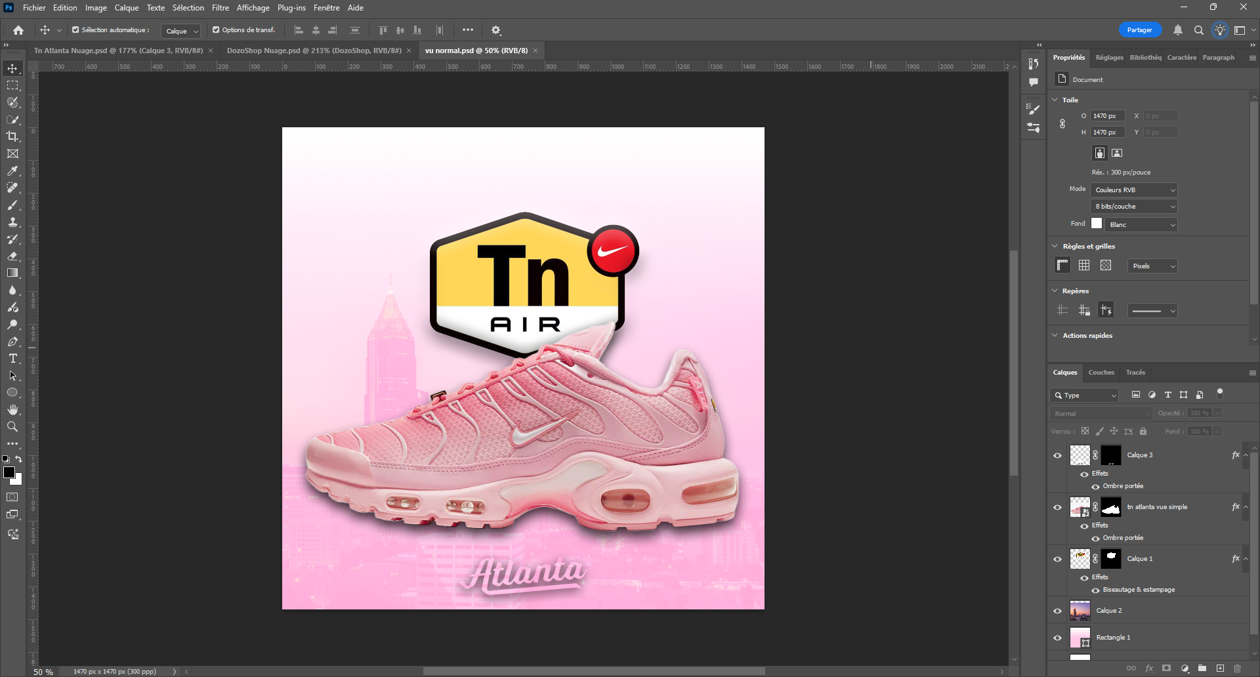Click the Fond color swatch
The width and height of the screenshot is (1260, 677).
coord(1097,224)
